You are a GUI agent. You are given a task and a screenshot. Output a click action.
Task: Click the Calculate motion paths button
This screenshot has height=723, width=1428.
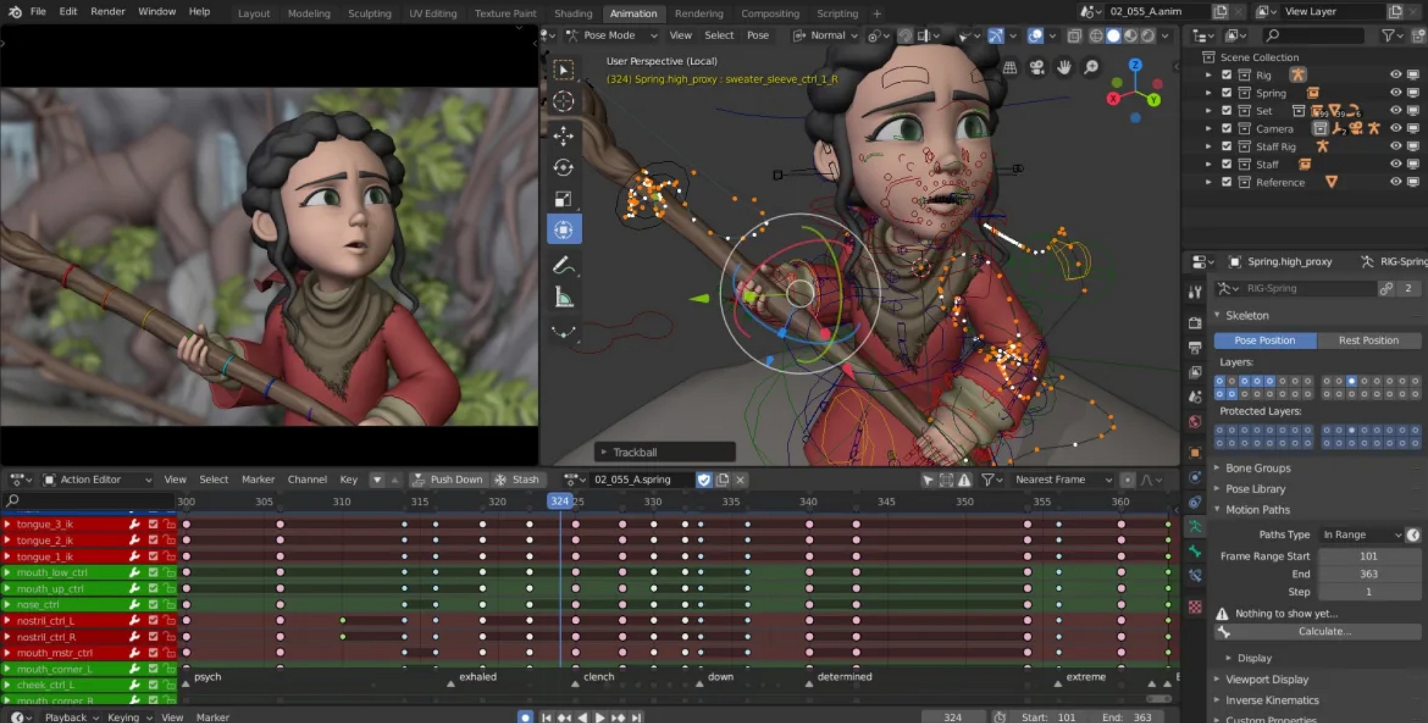(1324, 631)
